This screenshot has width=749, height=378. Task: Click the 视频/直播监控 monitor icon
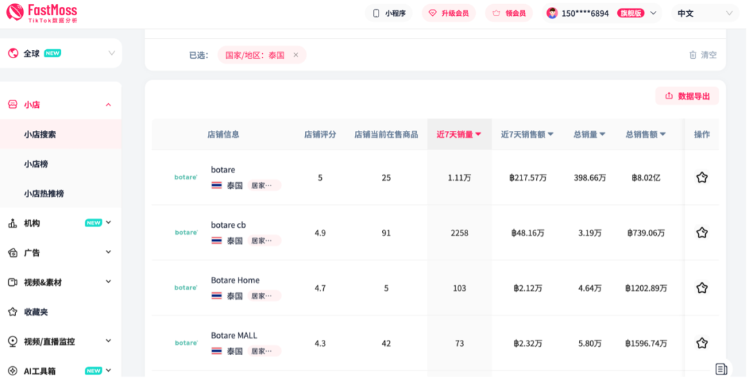point(13,341)
